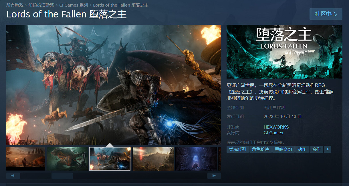Click the 堕落之主 game header cover image
Screen dimensions: 349x186
click(x=284, y=52)
